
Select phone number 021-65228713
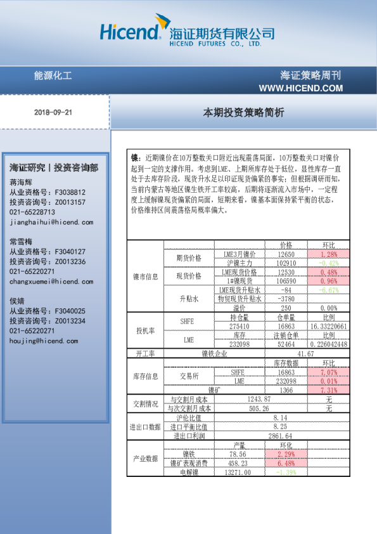(32, 212)
